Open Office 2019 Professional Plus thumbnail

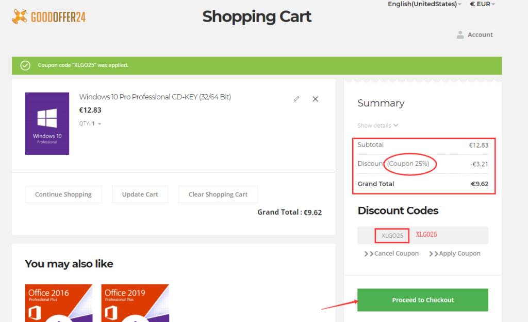pyautogui.click(x=135, y=302)
